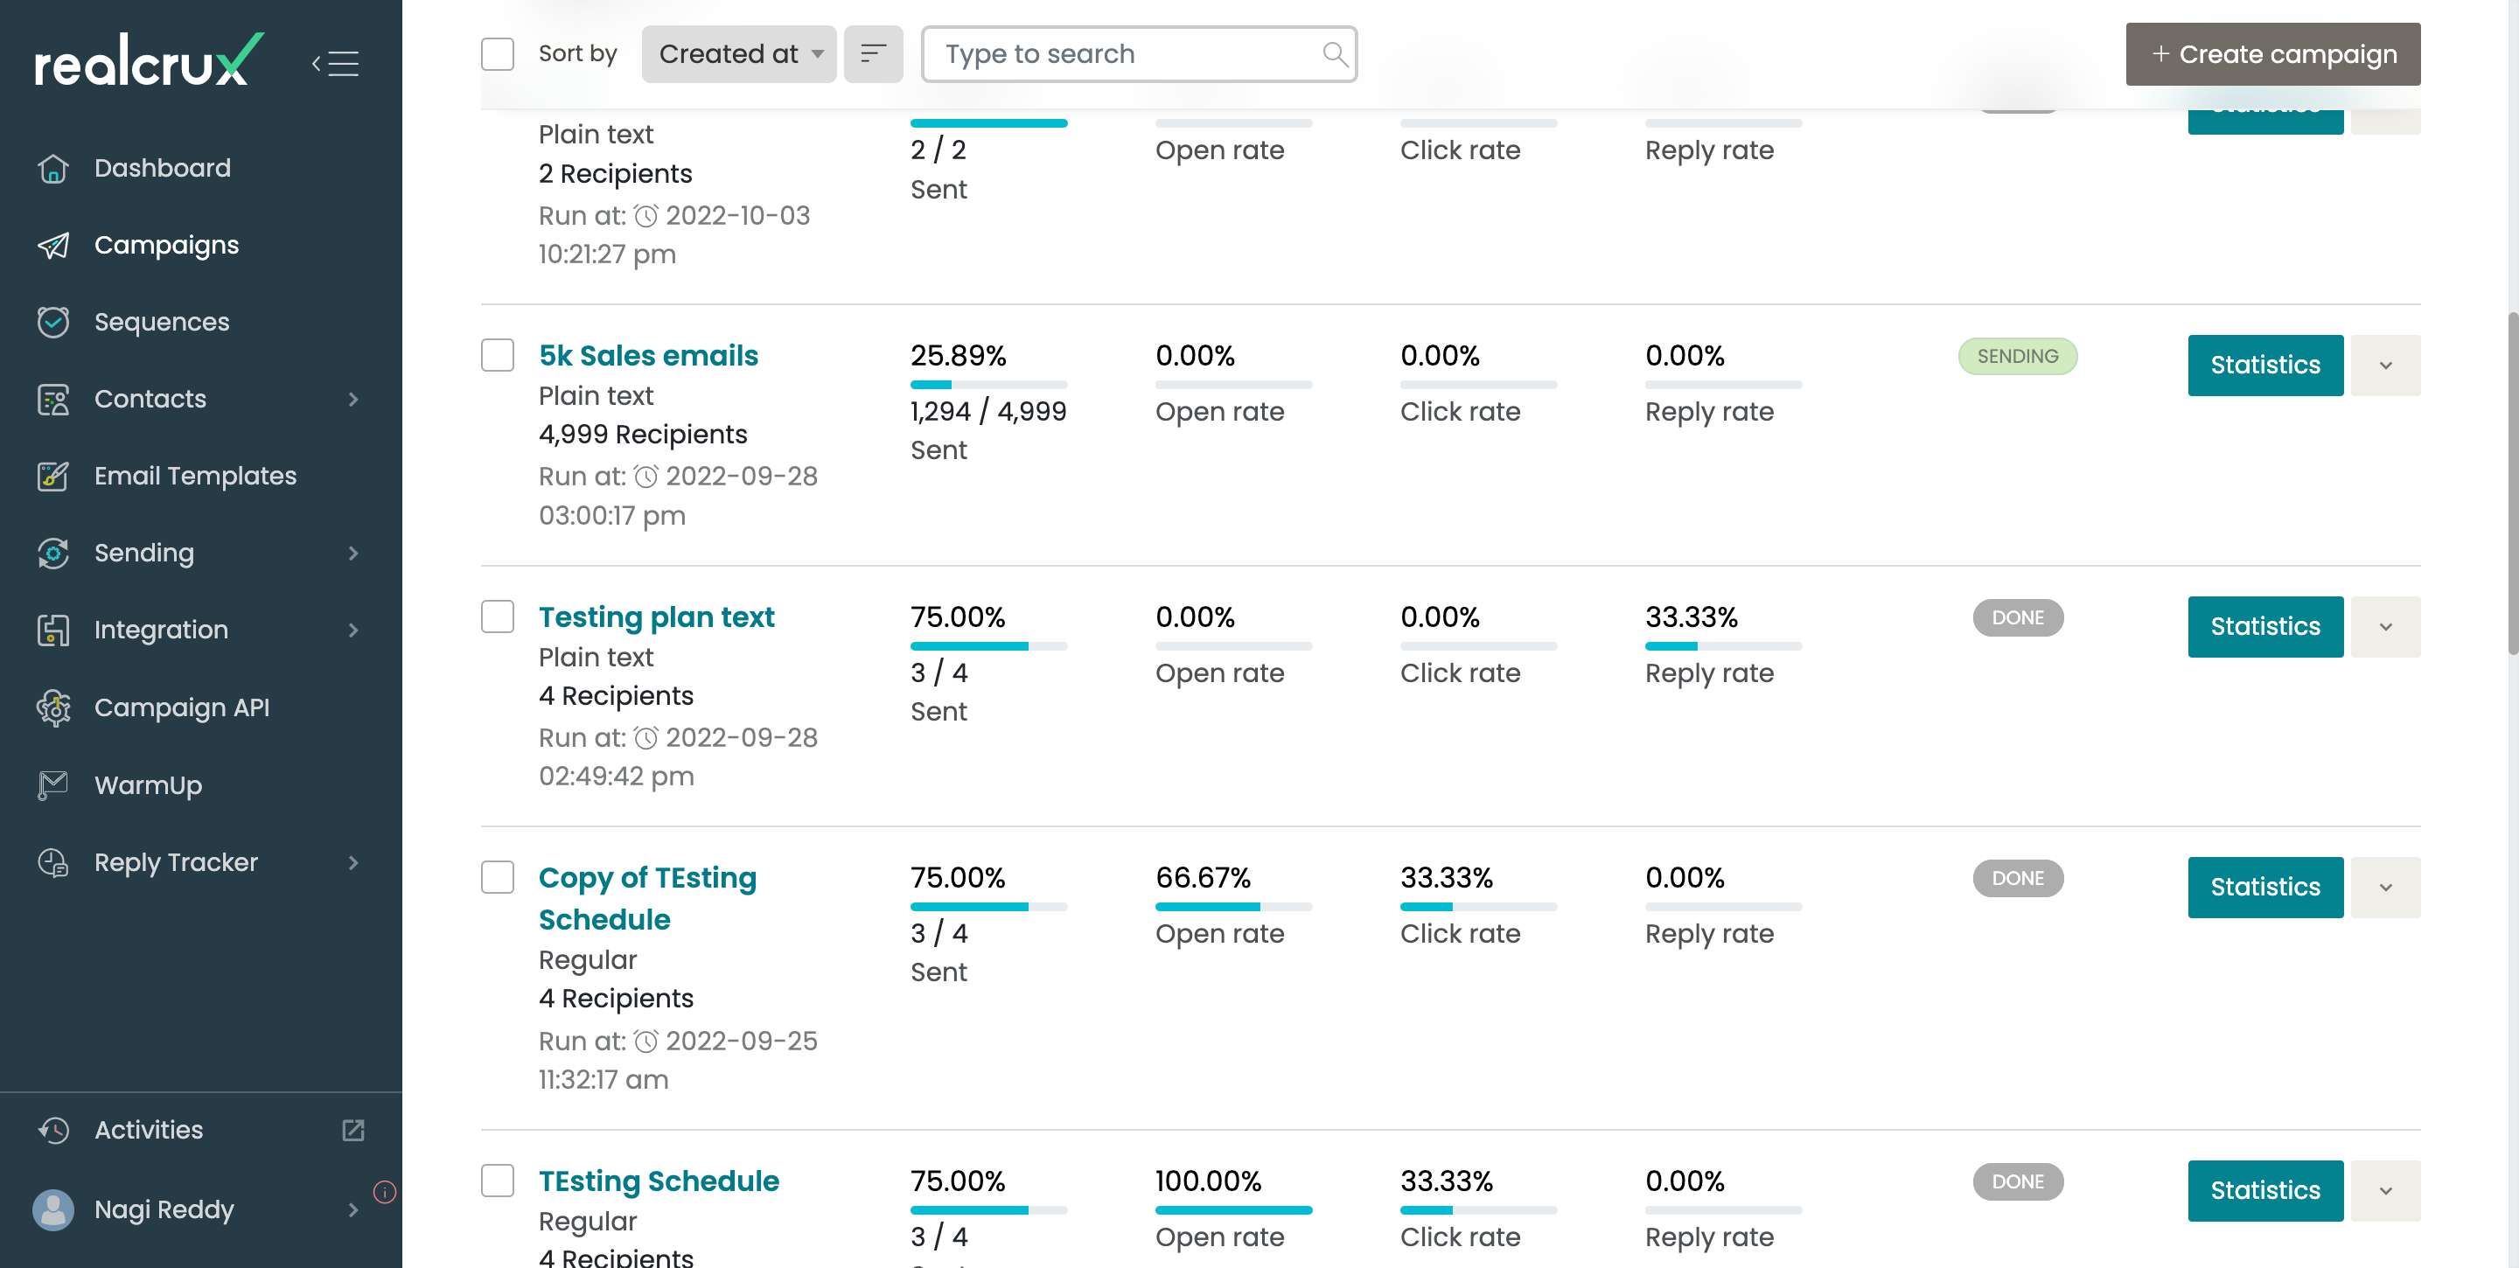Image resolution: width=2519 pixels, height=1268 pixels.
Task: Click the Campaign API gear icon
Action: pyautogui.click(x=52, y=707)
